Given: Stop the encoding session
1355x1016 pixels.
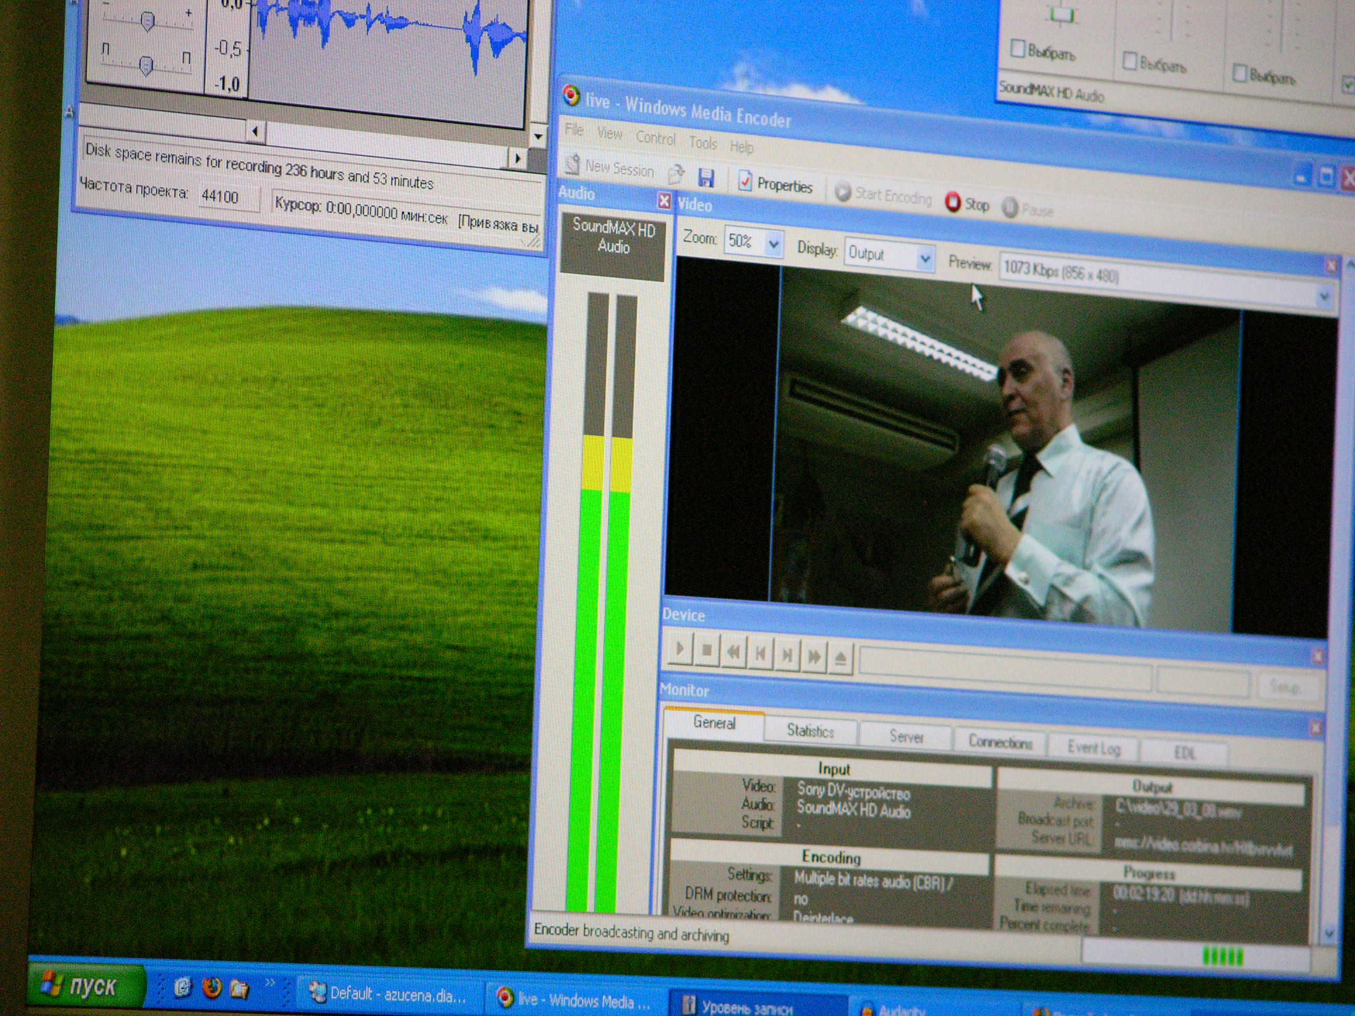Looking at the screenshot, I should [967, 203].
